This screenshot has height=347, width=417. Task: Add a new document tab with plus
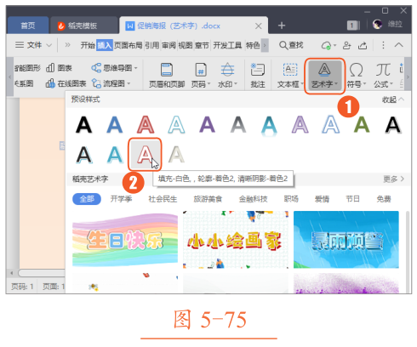click(x=282, y=26)
